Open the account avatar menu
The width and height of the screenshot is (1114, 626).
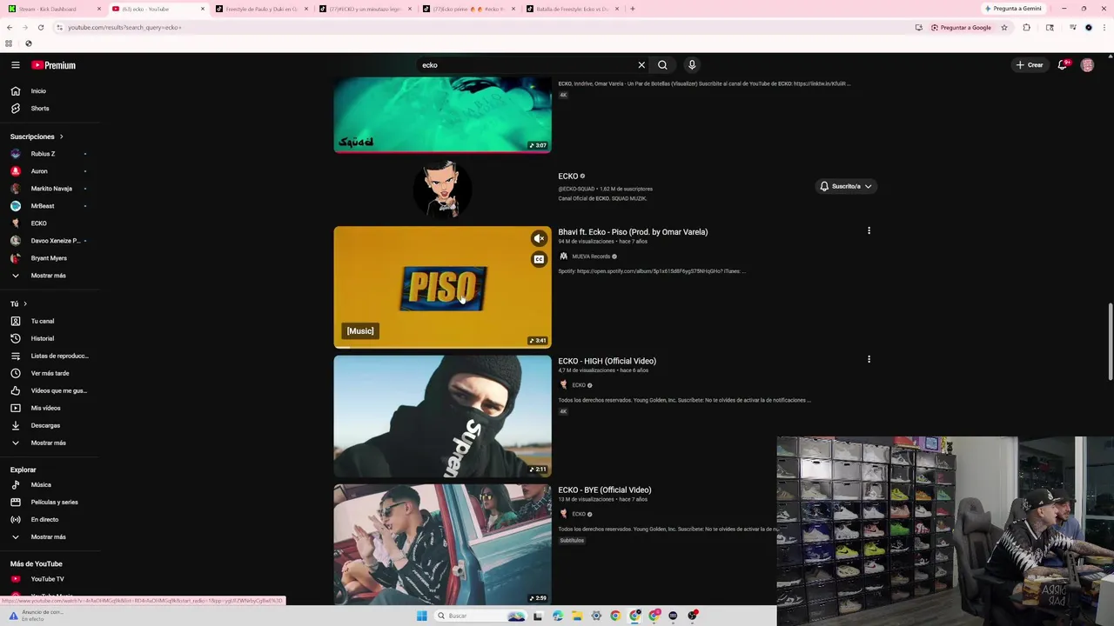[x=1087, y=65]
